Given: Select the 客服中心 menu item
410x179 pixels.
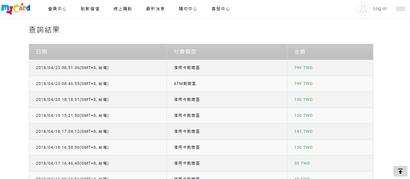Looking at the screenshot, I should pyautogui.click(x=221, y=9).
